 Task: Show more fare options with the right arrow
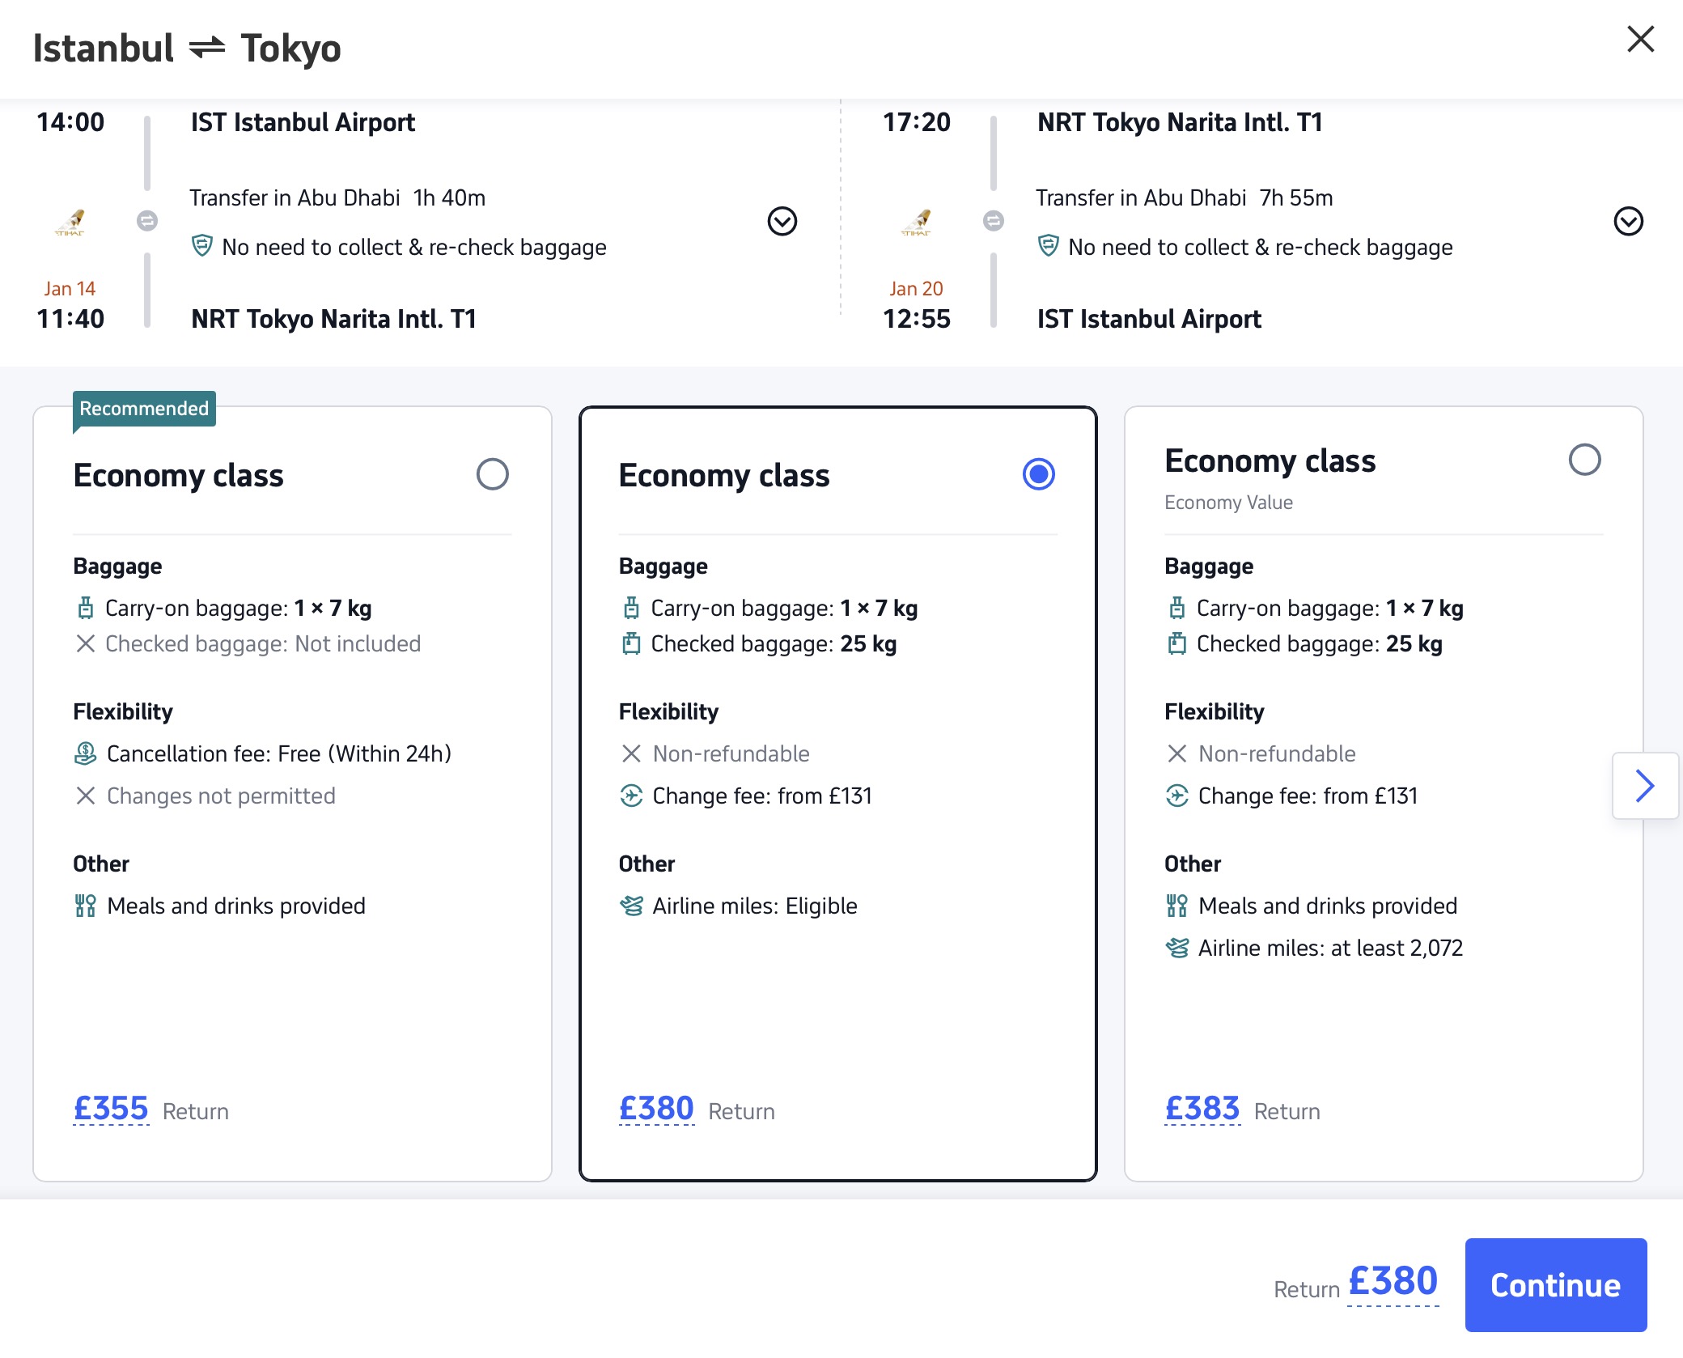point(1644,786)
